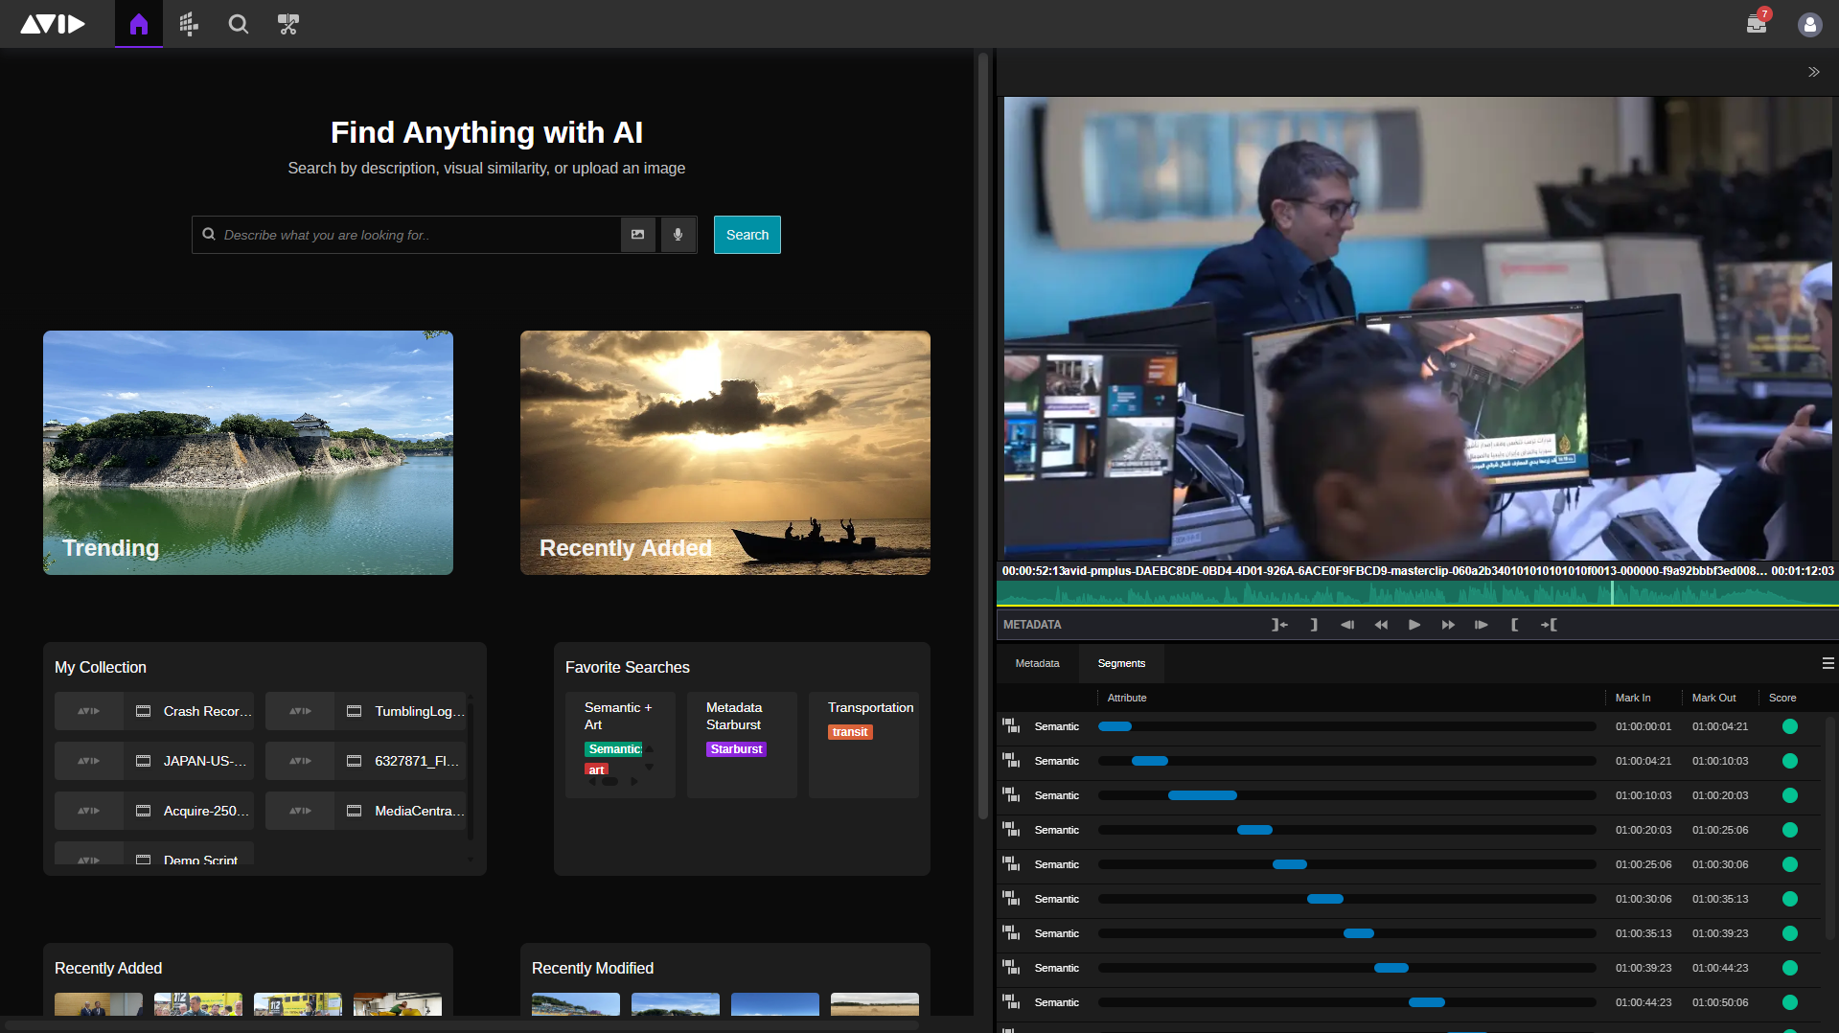Select the MediaCentral assets grid icon
Image resolution: width=1839 pixels, height=1033 pixels.
pyautogui.click(x=188, y=24)
